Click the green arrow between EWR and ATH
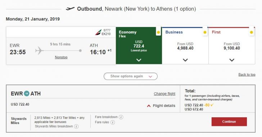 [26, 93]
